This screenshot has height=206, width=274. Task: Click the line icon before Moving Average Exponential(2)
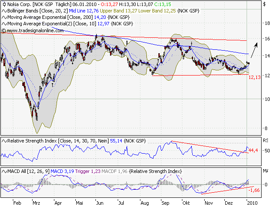pos(4,24)
